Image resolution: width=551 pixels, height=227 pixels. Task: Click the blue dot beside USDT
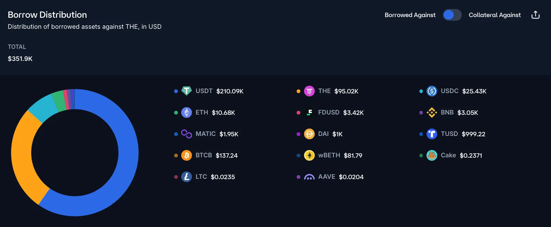pos(176,91)
